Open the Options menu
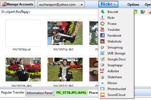Viewport: 151px width, 100px height. tap(133, 5)
